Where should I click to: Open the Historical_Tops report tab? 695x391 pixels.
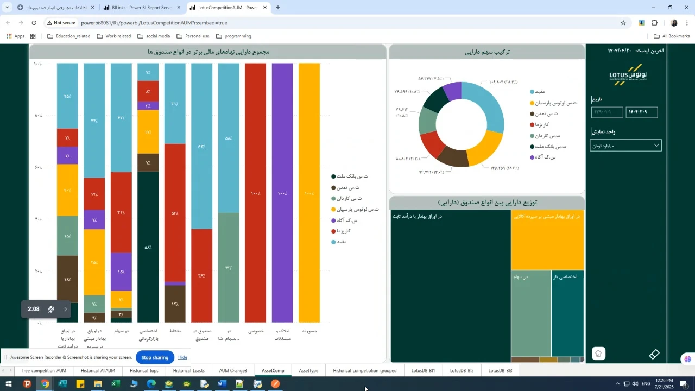(144, 371)
